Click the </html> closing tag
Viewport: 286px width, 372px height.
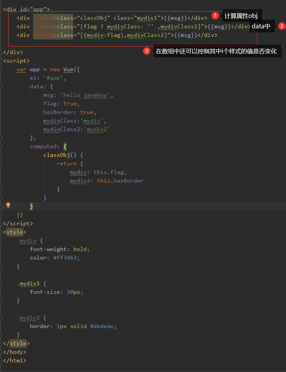point(15,360)
